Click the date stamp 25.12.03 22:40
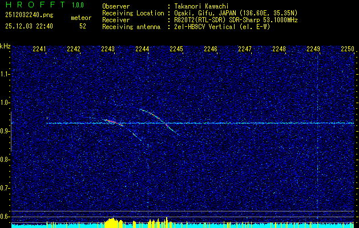 [x=29, y=26]
